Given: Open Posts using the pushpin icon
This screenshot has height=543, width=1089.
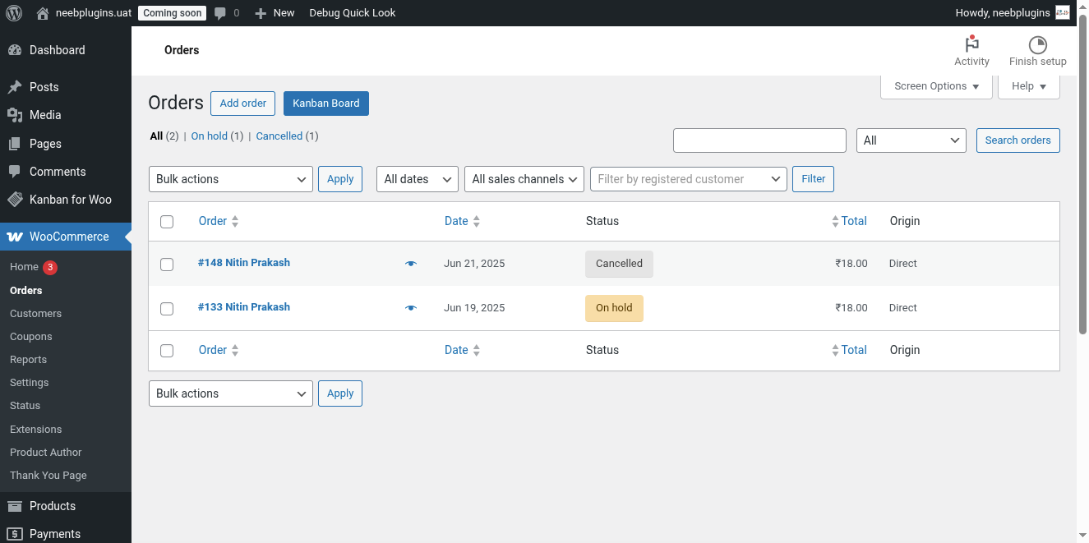Looking at the screenshot, I should point(16,86).
